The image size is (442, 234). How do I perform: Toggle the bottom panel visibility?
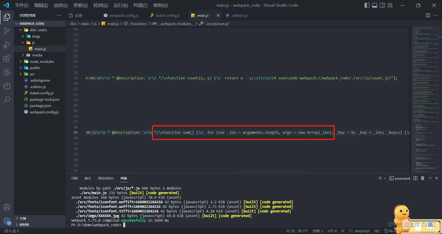pyautogui.click(x=374, y=5)
